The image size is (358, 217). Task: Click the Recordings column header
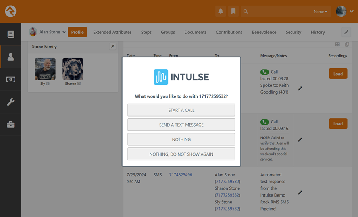337,56
